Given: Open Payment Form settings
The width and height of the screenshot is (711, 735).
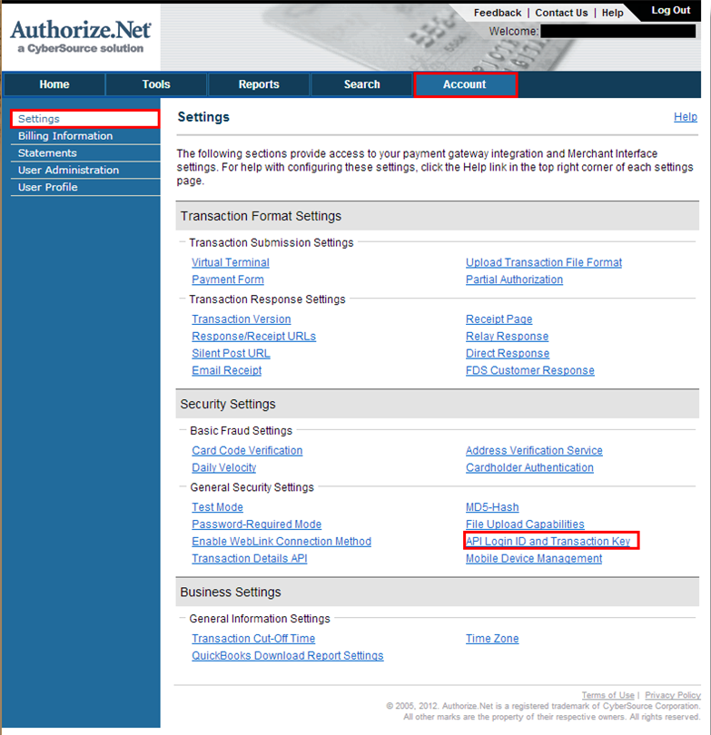Looking at the screenshot, I should 227,279.
